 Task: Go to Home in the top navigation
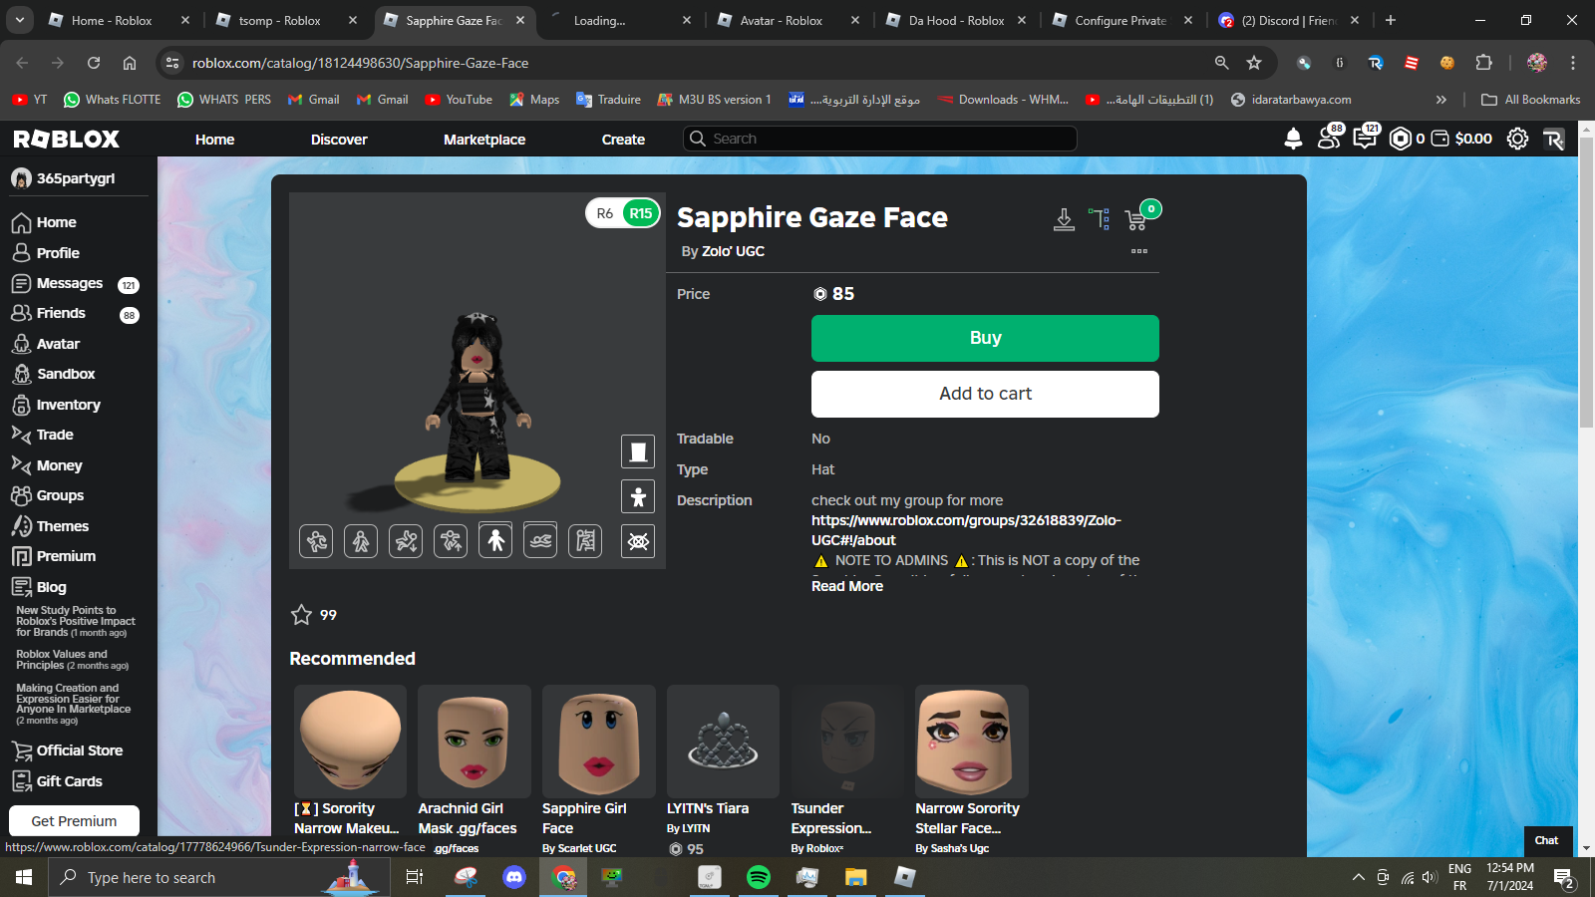point(214,140)
